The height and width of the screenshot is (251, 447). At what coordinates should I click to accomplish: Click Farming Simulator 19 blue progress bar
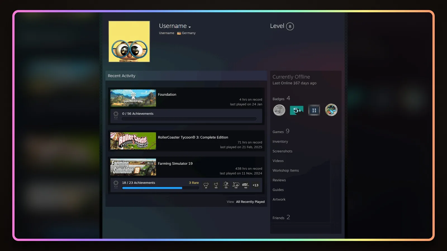click(161, 188)
